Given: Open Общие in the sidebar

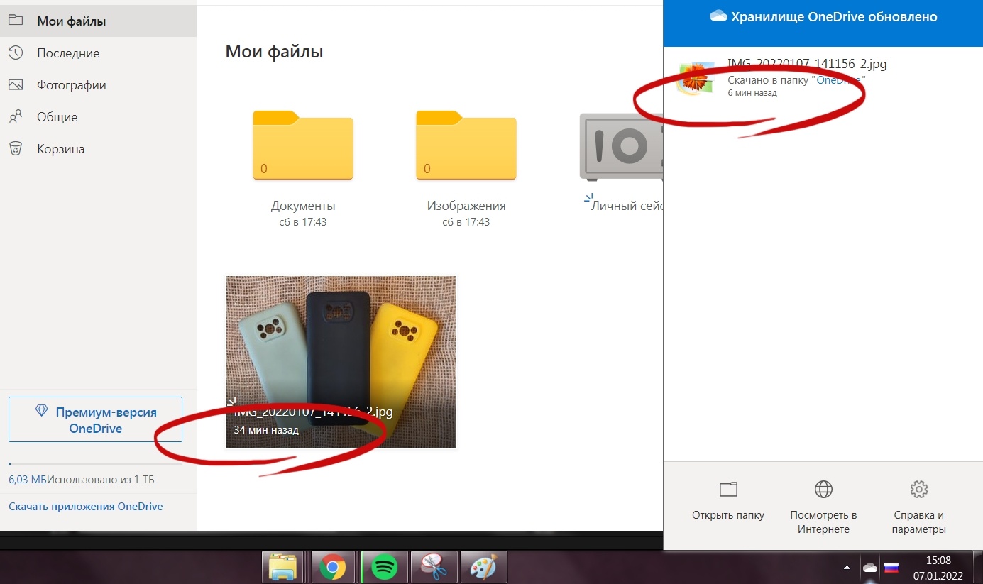Looking at the screenshot, I should 98,117.
